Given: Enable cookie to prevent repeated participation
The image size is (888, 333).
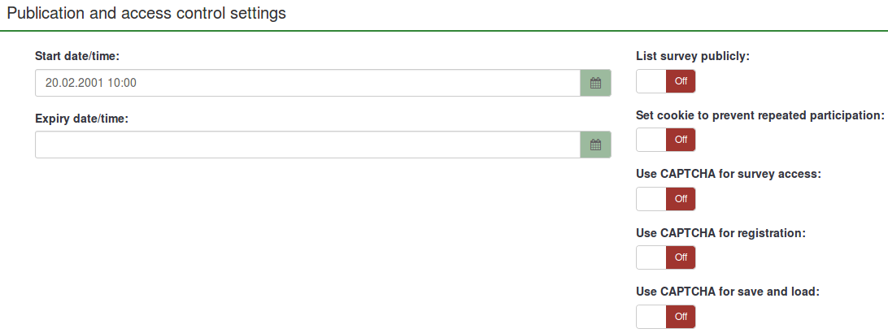Looking at the screenshot, I should pos(666,140).
